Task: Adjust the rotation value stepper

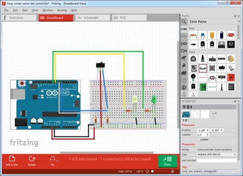Action: (207, 135)
